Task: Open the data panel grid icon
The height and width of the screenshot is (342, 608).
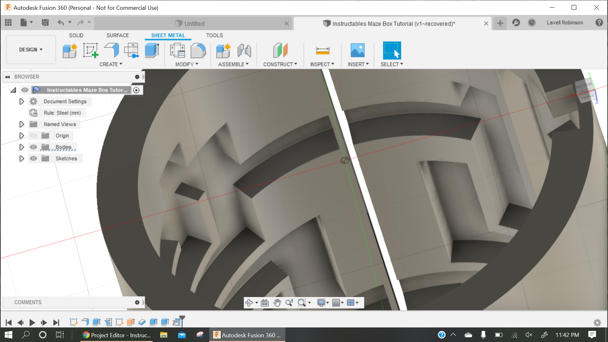Action: click(x=8, y=22)
